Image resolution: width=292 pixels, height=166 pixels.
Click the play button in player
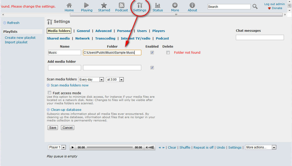click(x=73, y=147)
